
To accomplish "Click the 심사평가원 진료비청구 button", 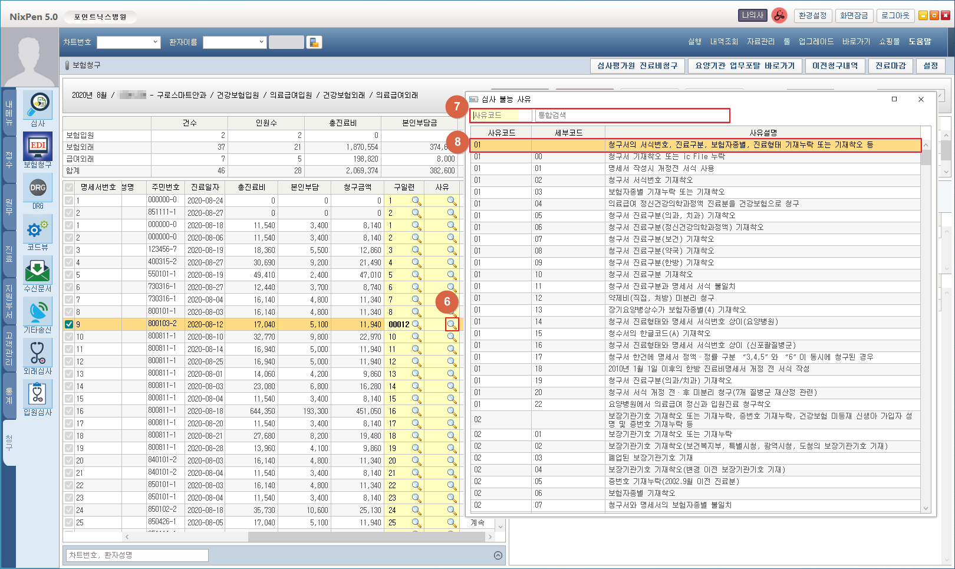I will 637,65.
